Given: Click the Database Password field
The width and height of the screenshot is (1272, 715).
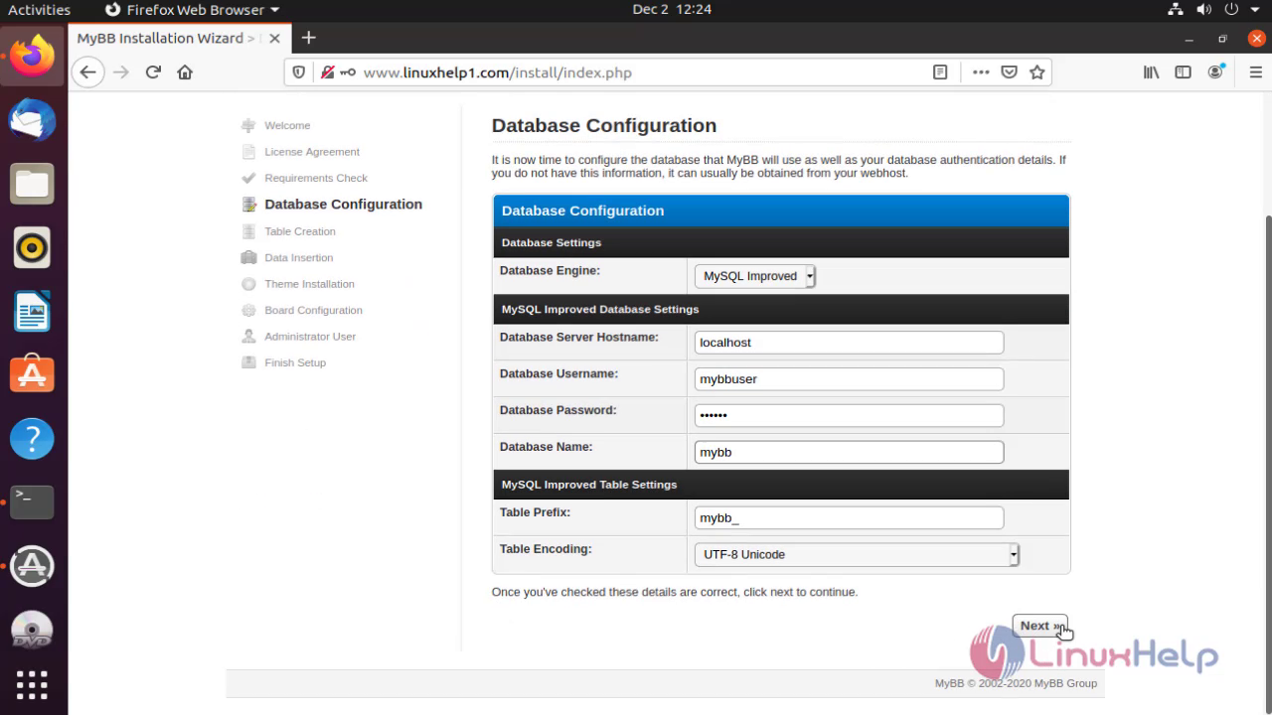Looking at the screenshot, I should pos(849,415).
